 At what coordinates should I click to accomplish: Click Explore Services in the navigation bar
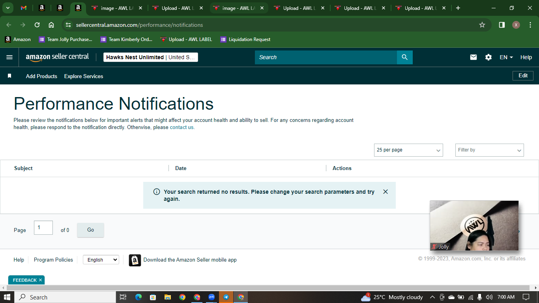[84, 76]
